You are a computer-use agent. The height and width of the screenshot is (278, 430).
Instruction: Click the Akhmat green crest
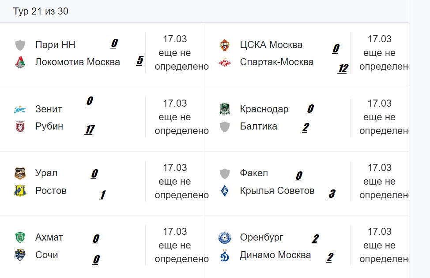click(20, 237)
